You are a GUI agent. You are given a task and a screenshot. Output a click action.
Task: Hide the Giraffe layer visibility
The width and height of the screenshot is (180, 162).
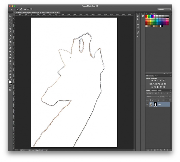[x=147, y=105]
